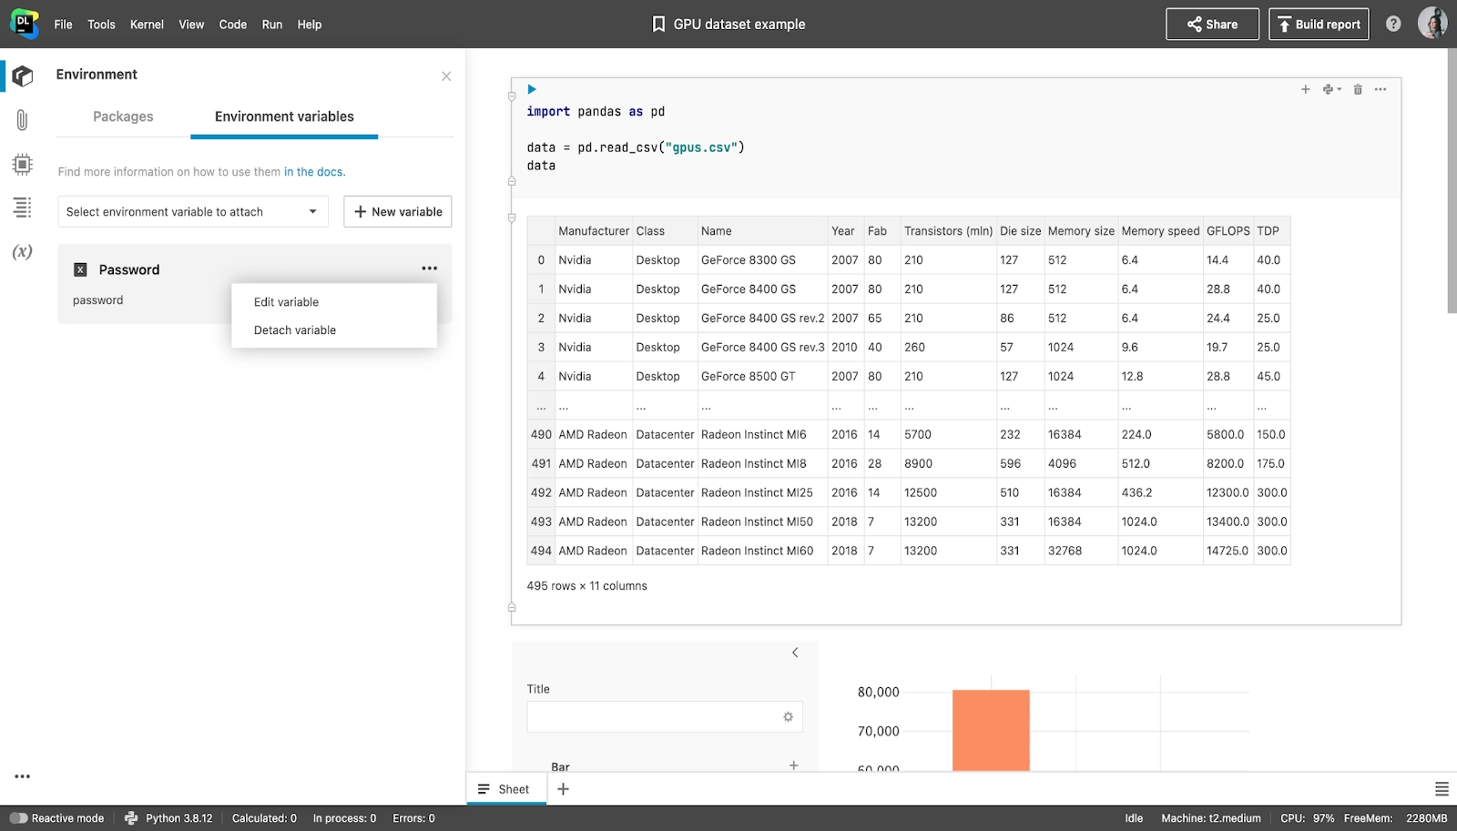Open the Variables (x) sidebar icon
Image resolution: width=1457 pixels, height=831 pixels.
(x=22, y=251)
